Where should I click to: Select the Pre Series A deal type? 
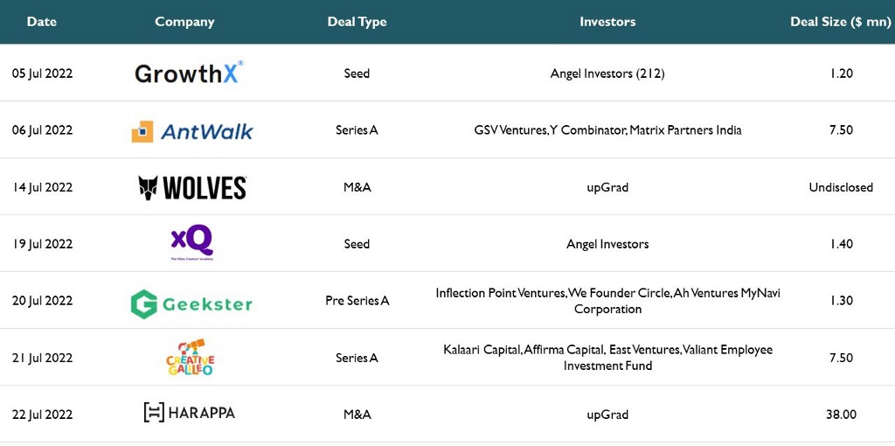click(357, 300)
